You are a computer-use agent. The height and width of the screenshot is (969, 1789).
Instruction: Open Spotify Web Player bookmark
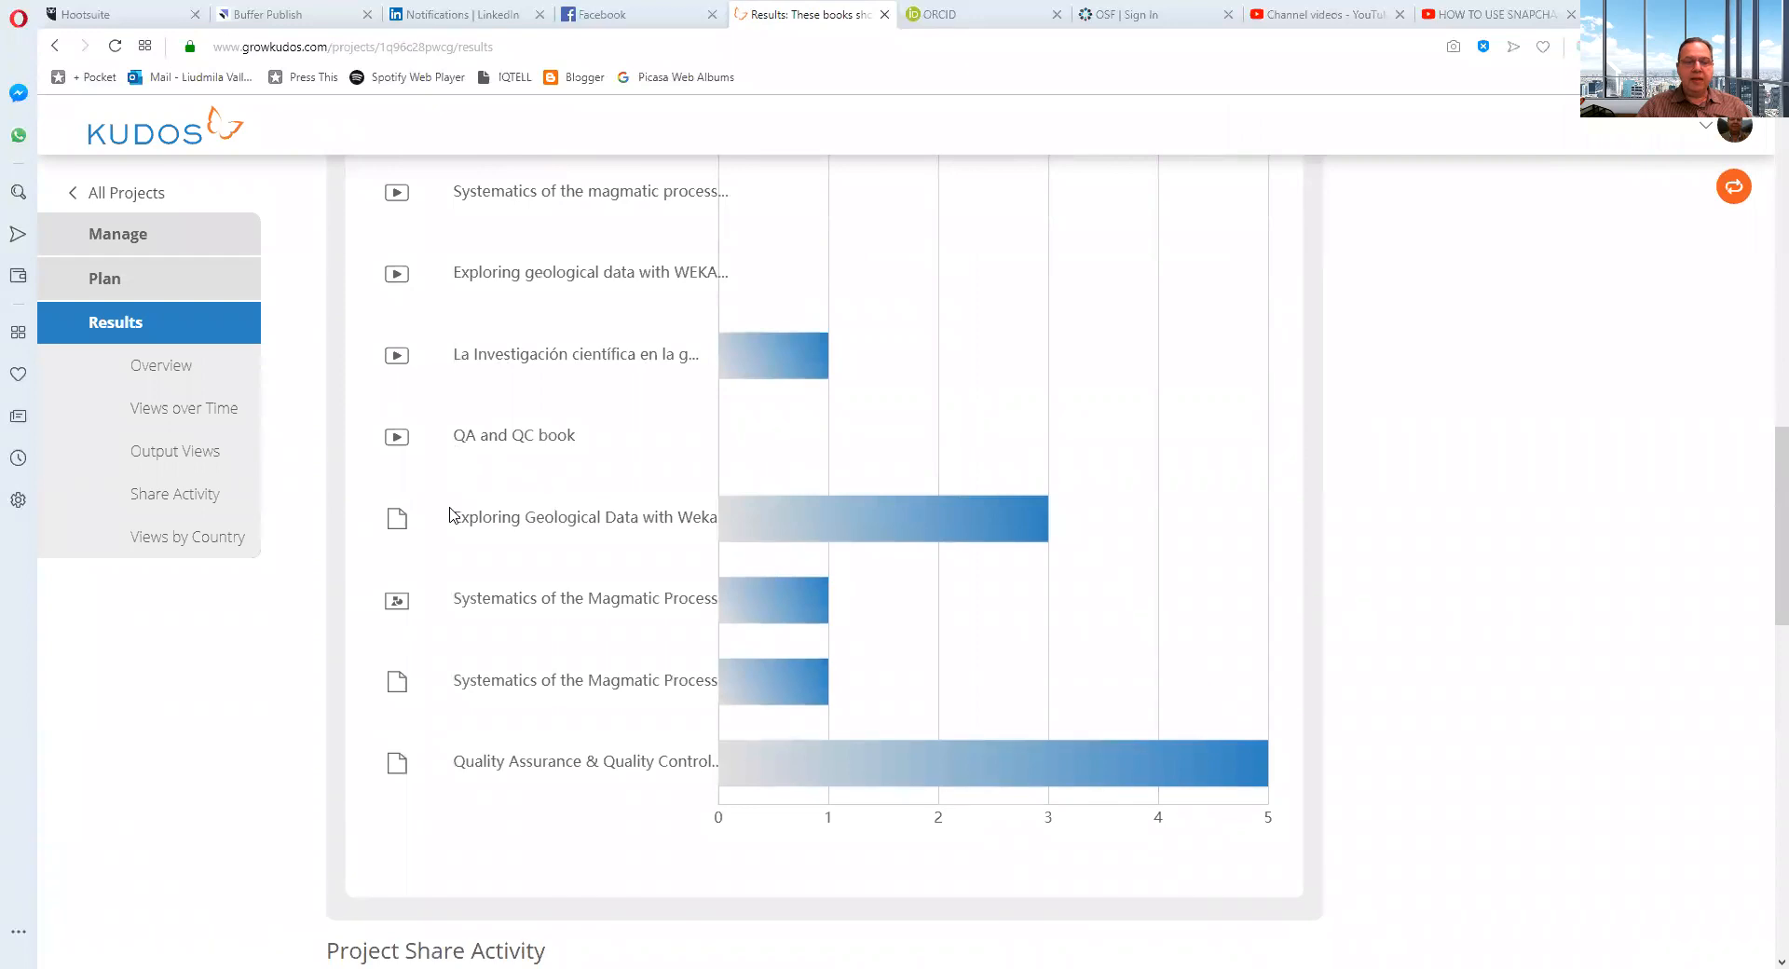(407, 77)
